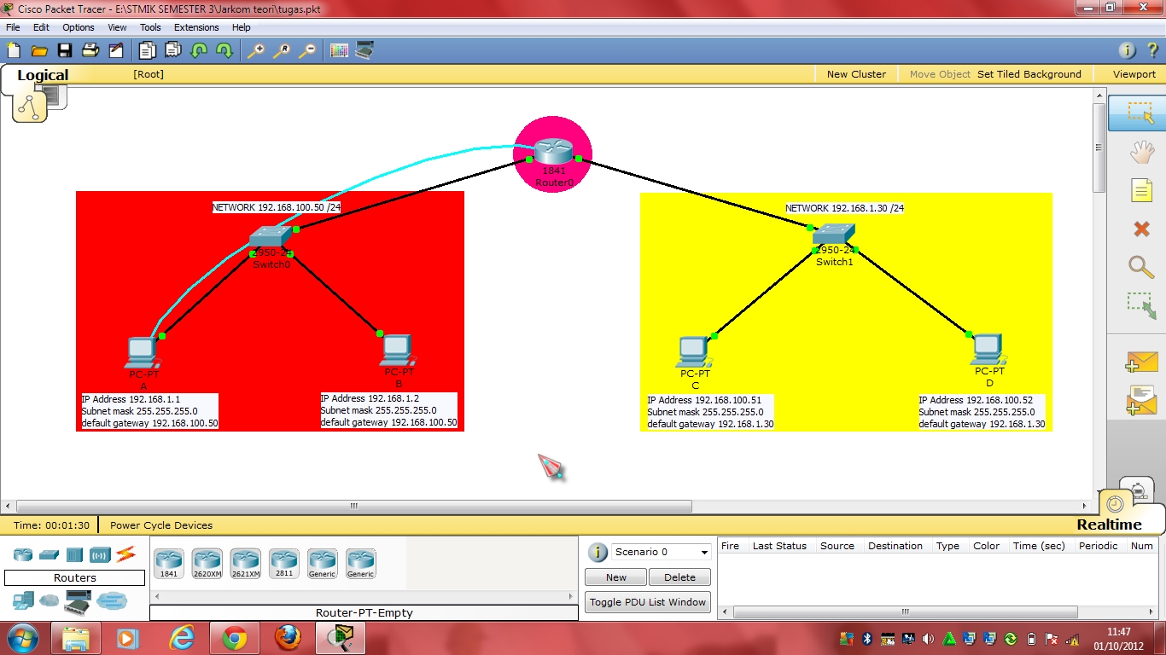Print the topology with the printer icon
The height and width of the screenshot is (655, 1166).
(x=90, y=50)
